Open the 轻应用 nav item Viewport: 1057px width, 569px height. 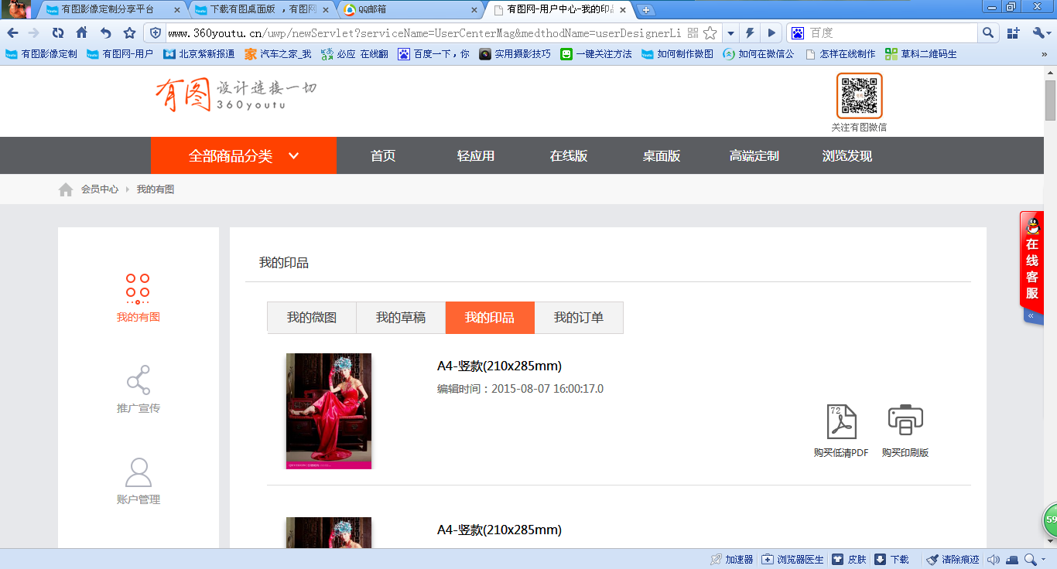pyautogui.click(x=476, y=155)
